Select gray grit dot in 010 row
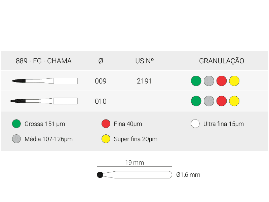The height and width of the screenshot is (202, 269). [x=209, y=101]
